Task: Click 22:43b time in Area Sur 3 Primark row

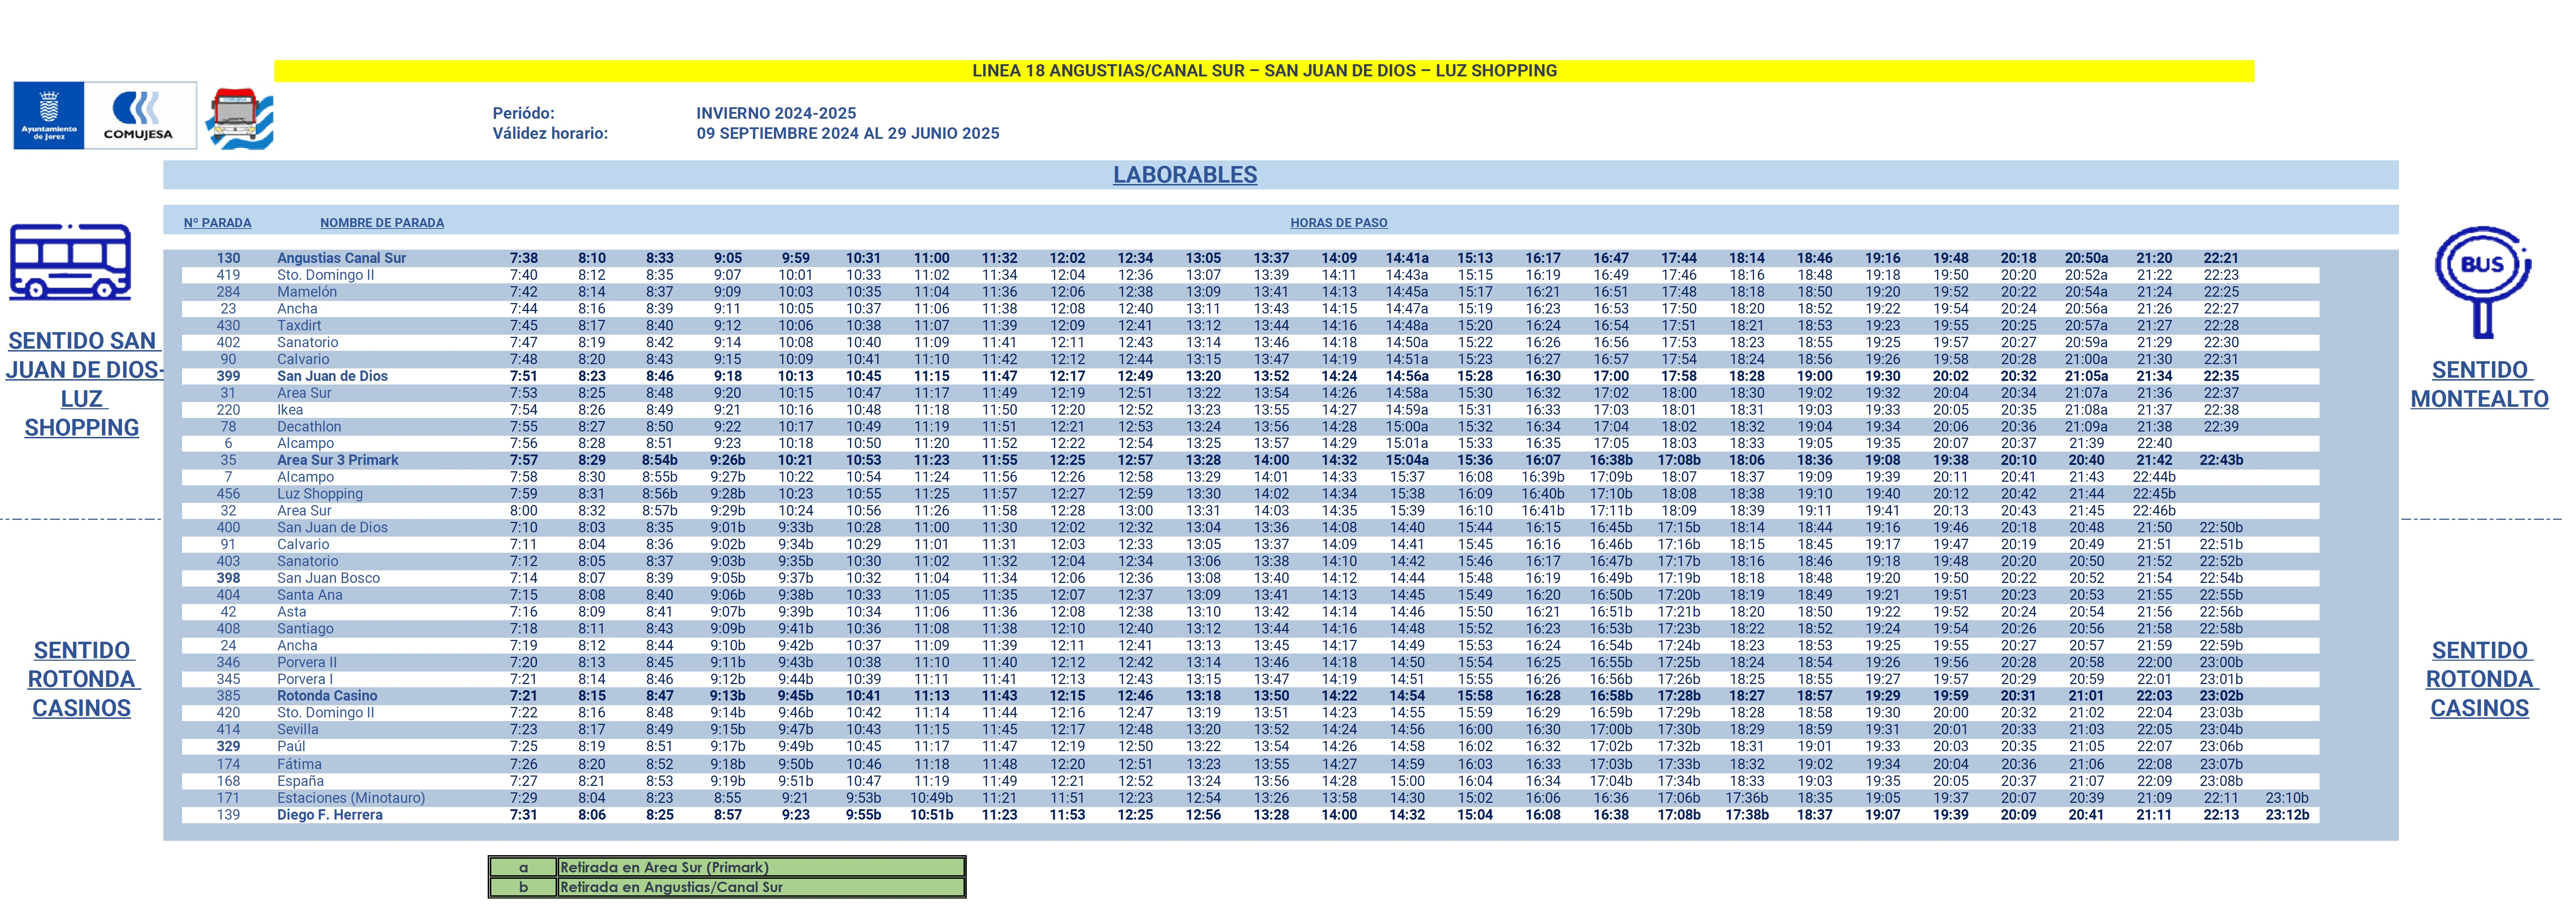Action: [2221, 461]
